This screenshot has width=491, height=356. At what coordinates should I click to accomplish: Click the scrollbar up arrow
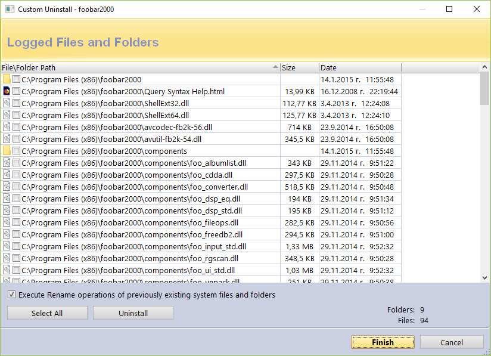[484, 67]
